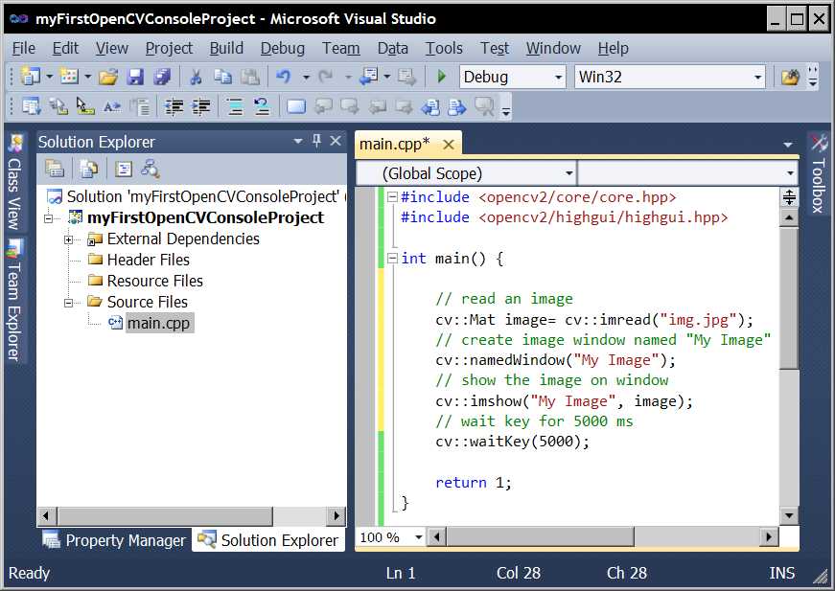Select the Resource Files folder
This screenshot has width=835, height=591.
155,281
